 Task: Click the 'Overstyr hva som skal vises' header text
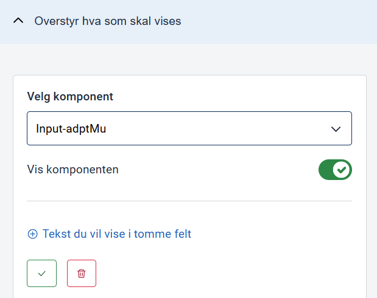(x=108, y=21)
